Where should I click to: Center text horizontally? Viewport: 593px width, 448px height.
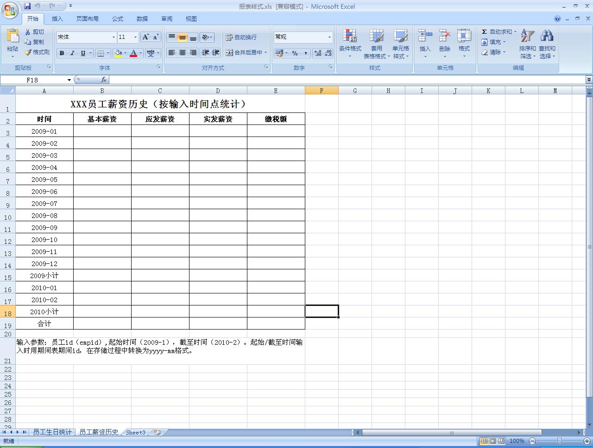pos(183,53)
